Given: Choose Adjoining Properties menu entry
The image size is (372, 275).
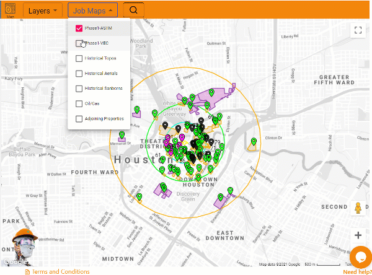Looking at the screenshot, I should 99,118.
